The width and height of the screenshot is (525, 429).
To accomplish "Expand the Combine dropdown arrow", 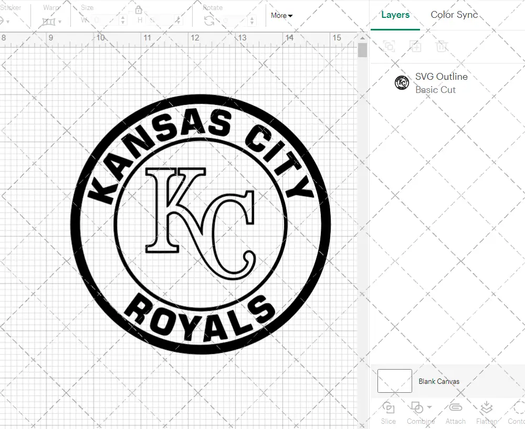I will tap(429, 407).
